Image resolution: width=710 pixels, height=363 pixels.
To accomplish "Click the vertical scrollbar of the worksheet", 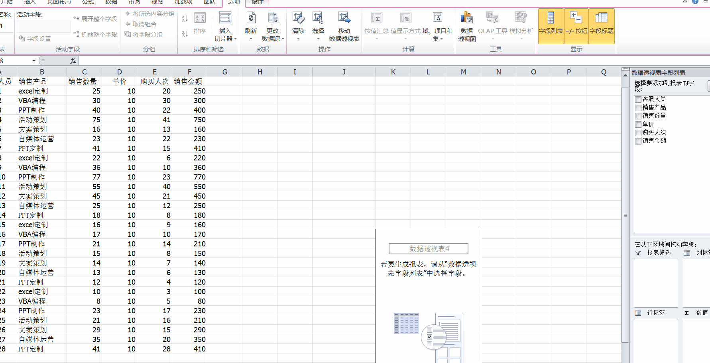I will [x=625, y=215].
